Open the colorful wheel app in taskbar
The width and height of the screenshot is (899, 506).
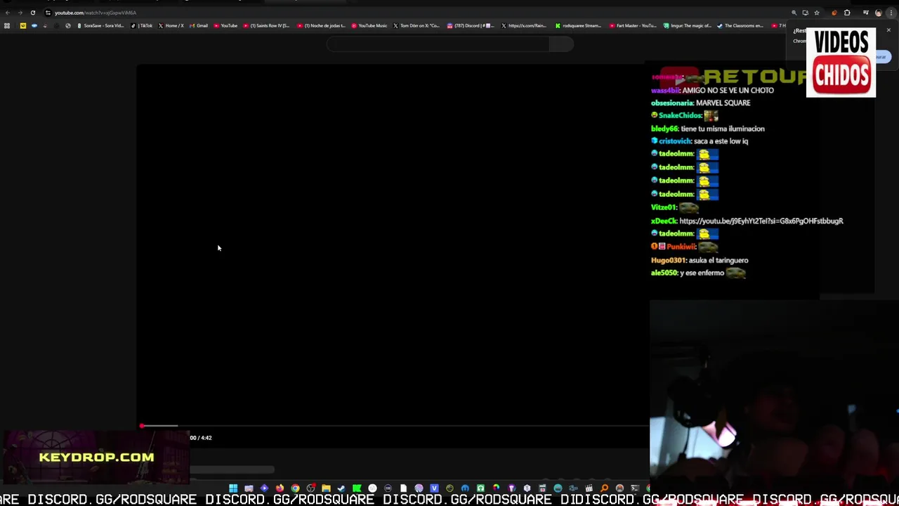pos(497,488)
